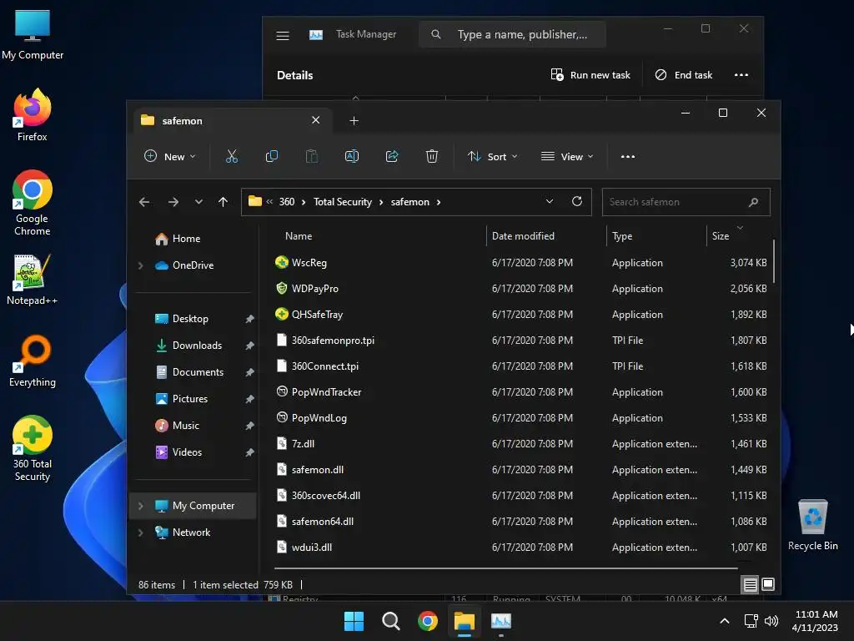854x641 pixels.
Task: Click the Rename icon in Explorer toolbar
Action: tap(352, 156)
